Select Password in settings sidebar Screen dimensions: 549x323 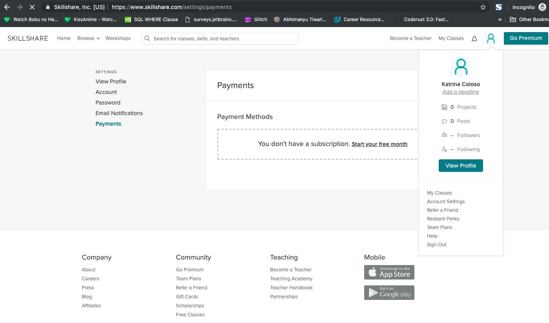point(108,103)
